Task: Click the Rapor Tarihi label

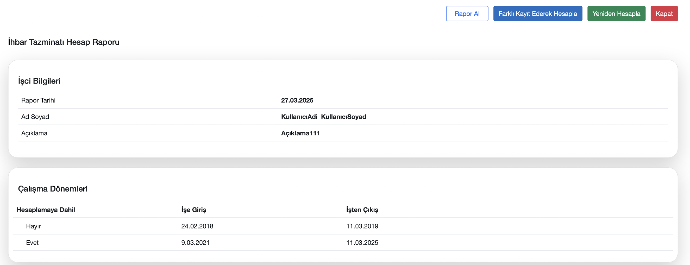Action: click(38, 100)
